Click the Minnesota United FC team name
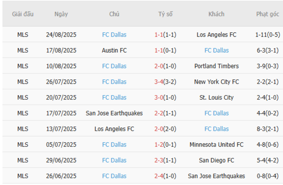 [216, 145]
